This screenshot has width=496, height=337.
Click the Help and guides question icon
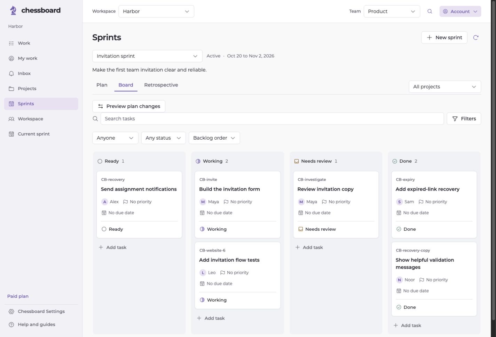click(x=11, y=324)
